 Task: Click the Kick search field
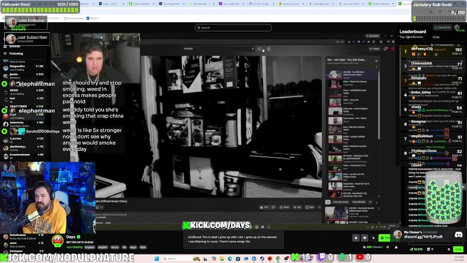233,28
